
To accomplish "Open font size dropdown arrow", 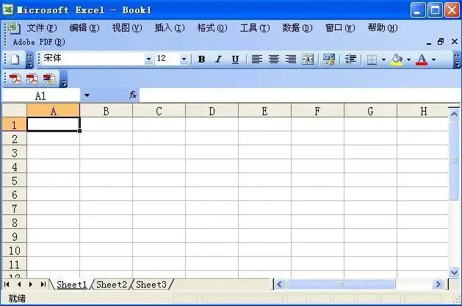I will coord(184,59).
